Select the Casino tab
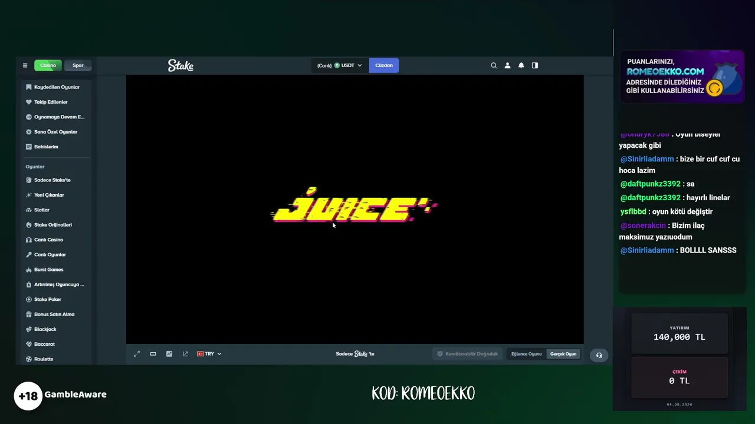Viewport: 755px width, 424px height. 48,65
